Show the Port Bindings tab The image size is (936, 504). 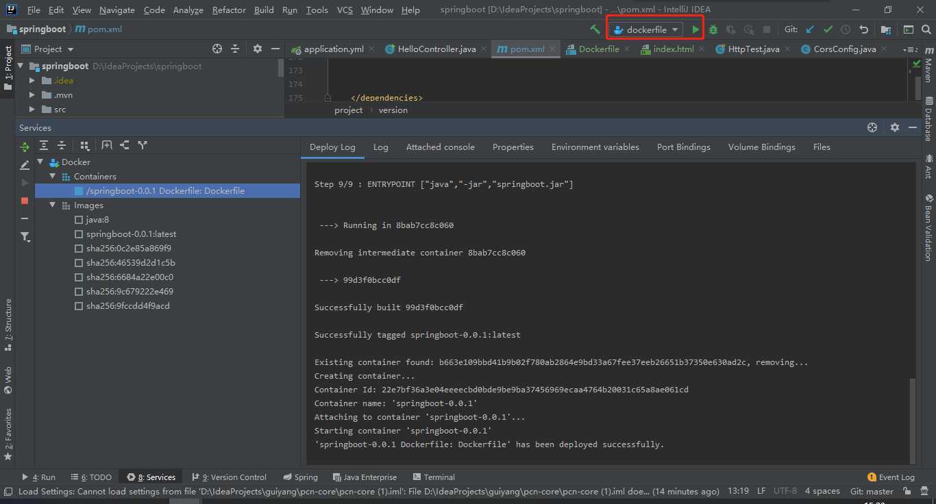683,147
